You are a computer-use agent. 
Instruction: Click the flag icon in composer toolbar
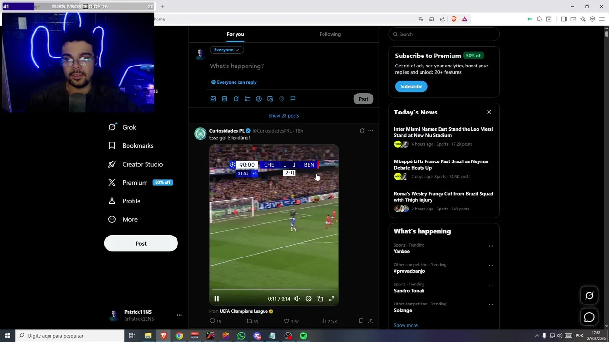(293, 99)
